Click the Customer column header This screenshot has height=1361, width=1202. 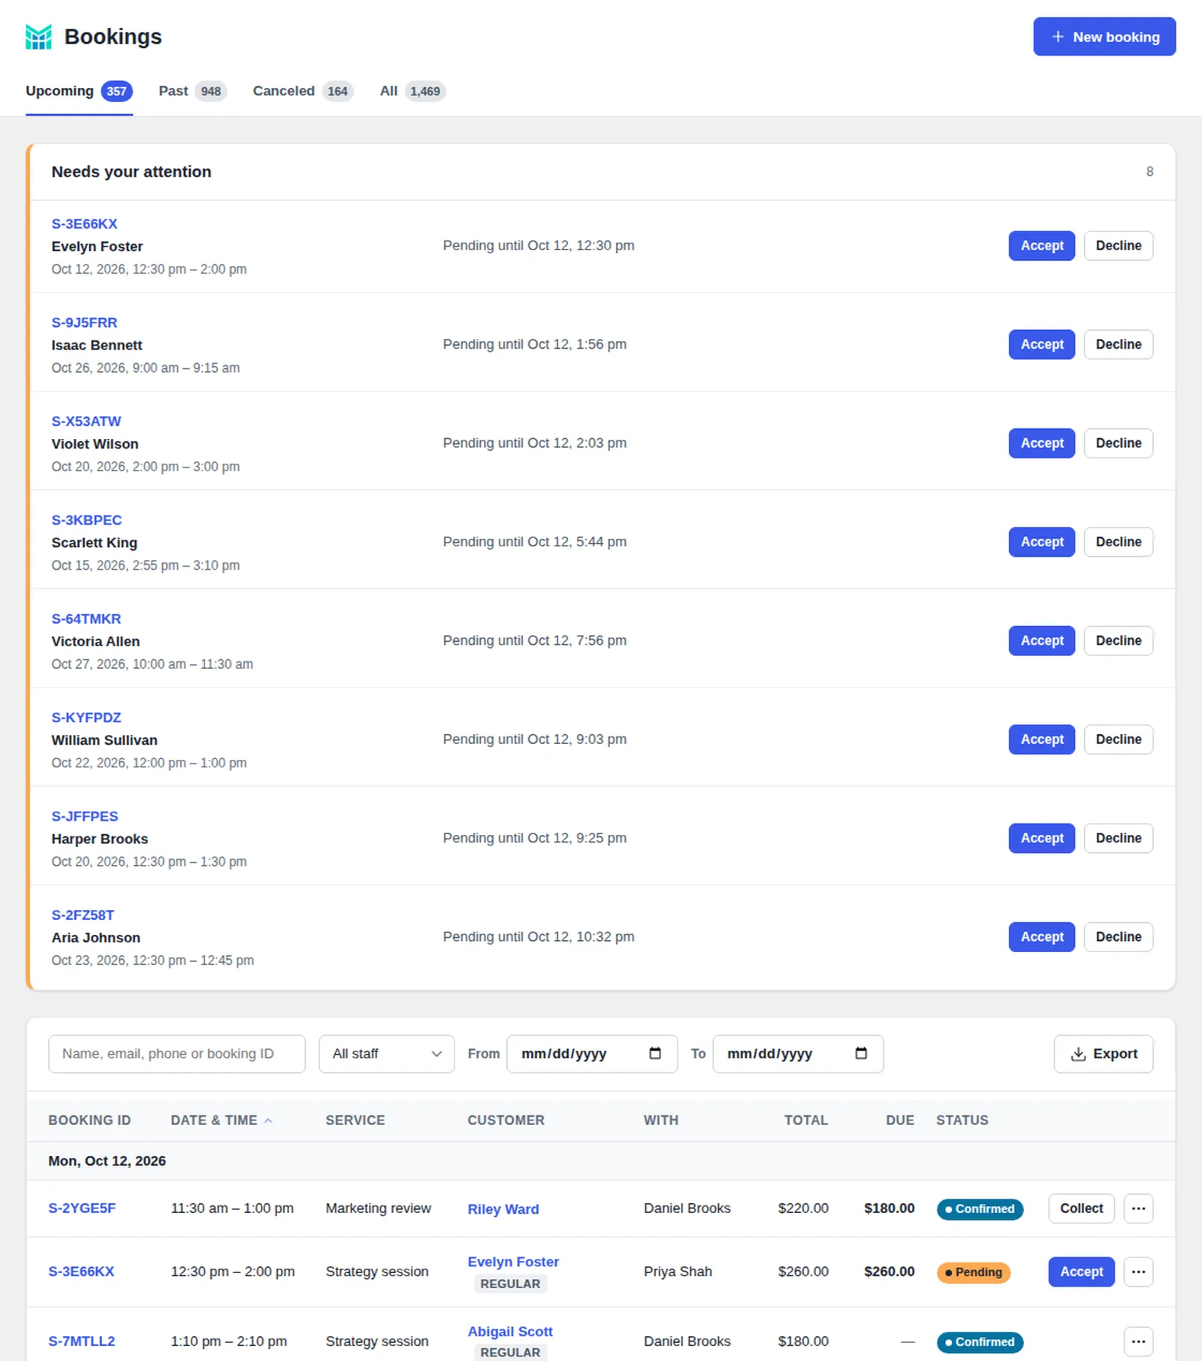point(506,1120)
